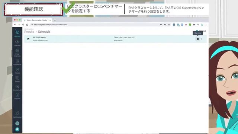Open Captures from the sidebar
The image size is (238, 134).
(x=17, y=96)
